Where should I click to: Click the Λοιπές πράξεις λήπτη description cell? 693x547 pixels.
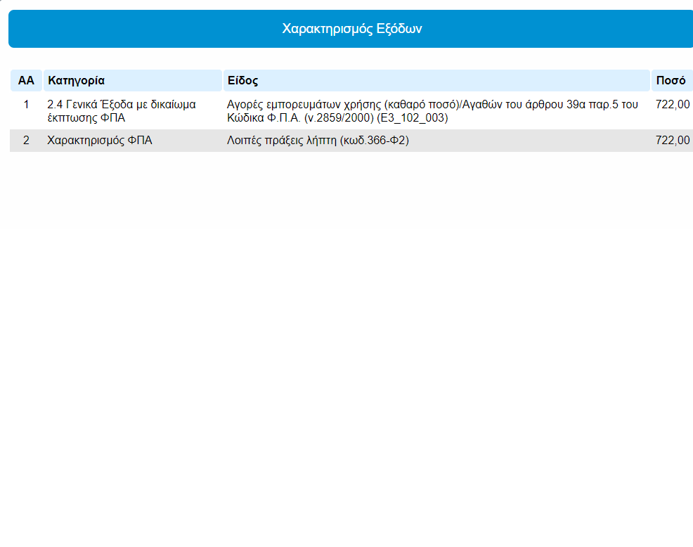pos(436,141)
